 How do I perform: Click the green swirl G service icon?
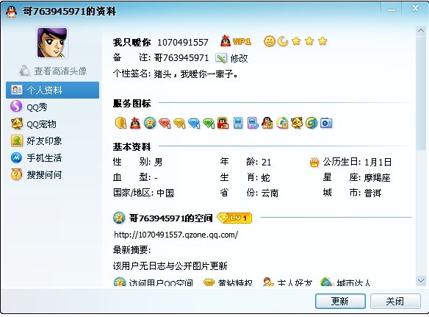coord(311,123)
